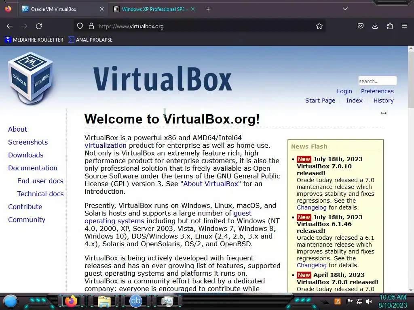Click Firefox icon in taskbar

(71, 301)
